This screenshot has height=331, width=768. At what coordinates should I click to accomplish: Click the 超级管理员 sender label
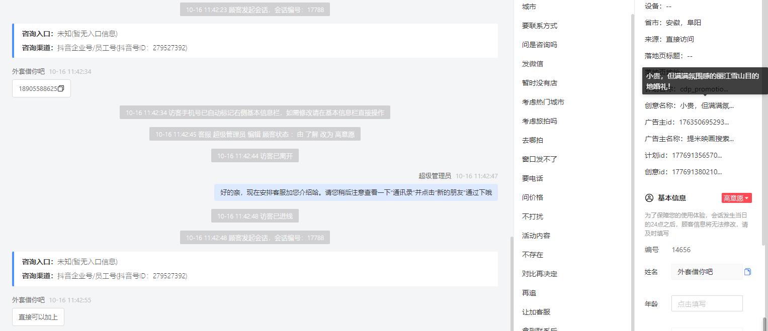pos(435,176)
